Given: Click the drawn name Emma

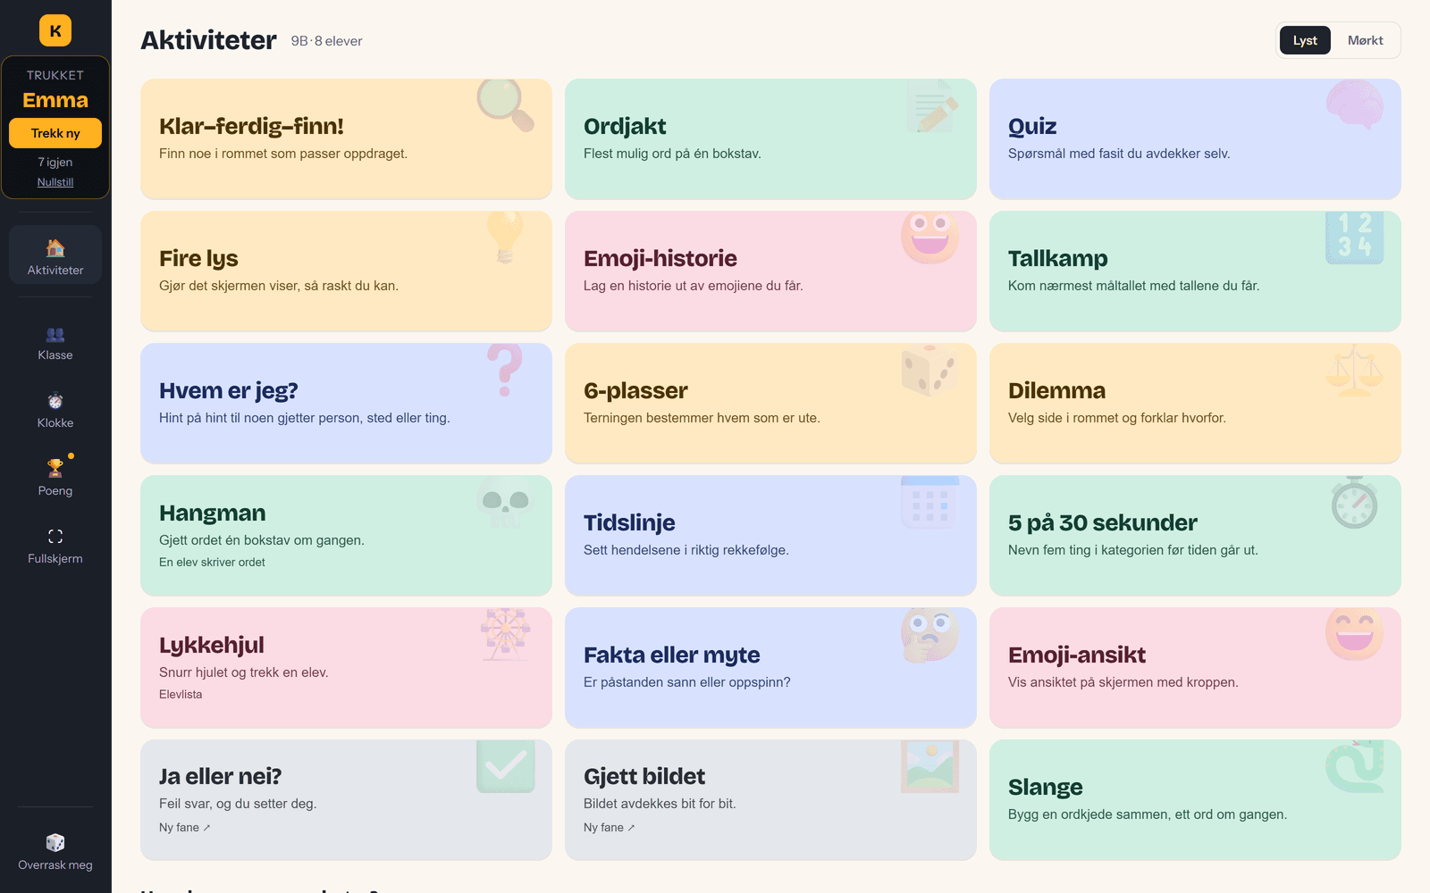Looking at the screenshot, I should (x=55, y=100).
